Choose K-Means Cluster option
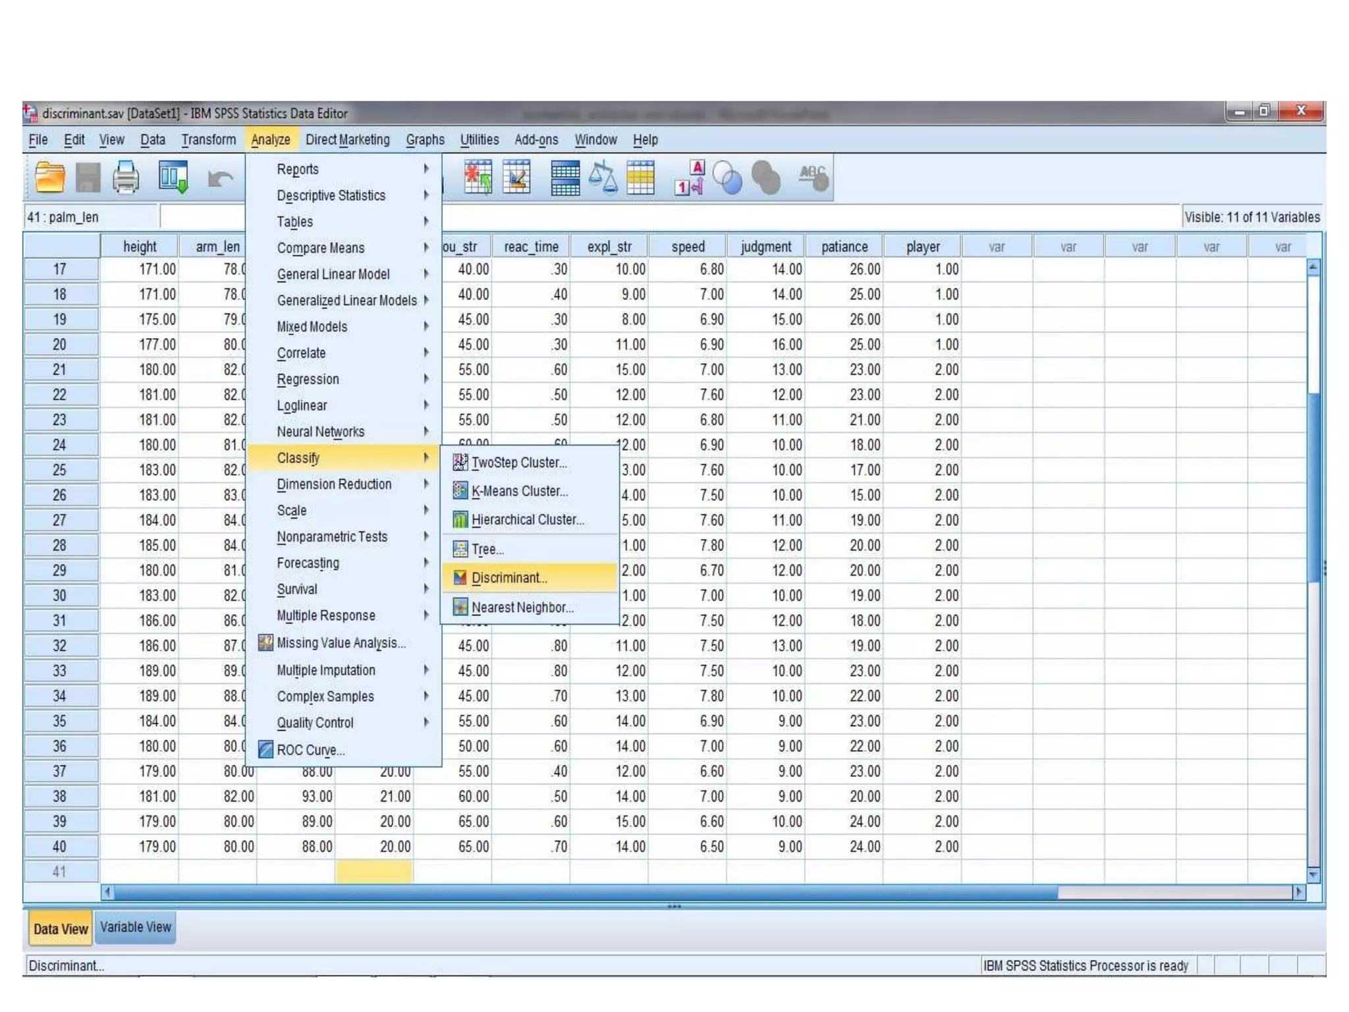 click(519, 492)
